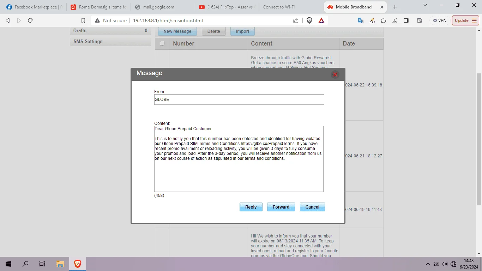
Task: Click the date 2024-06-22 16:09:18
Action: (x=363, y=85)
